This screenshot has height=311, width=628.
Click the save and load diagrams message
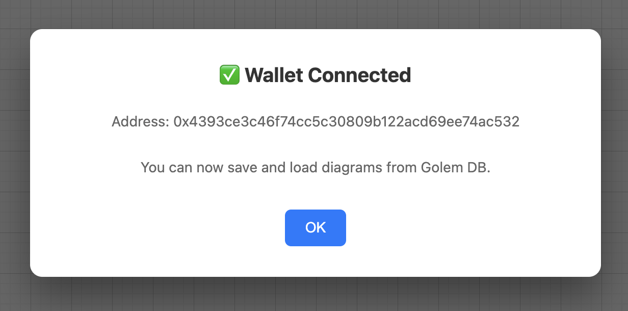pos(315,167)
